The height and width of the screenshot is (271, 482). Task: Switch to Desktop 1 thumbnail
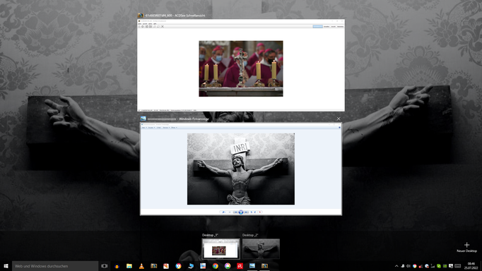(x=221, y=248)
